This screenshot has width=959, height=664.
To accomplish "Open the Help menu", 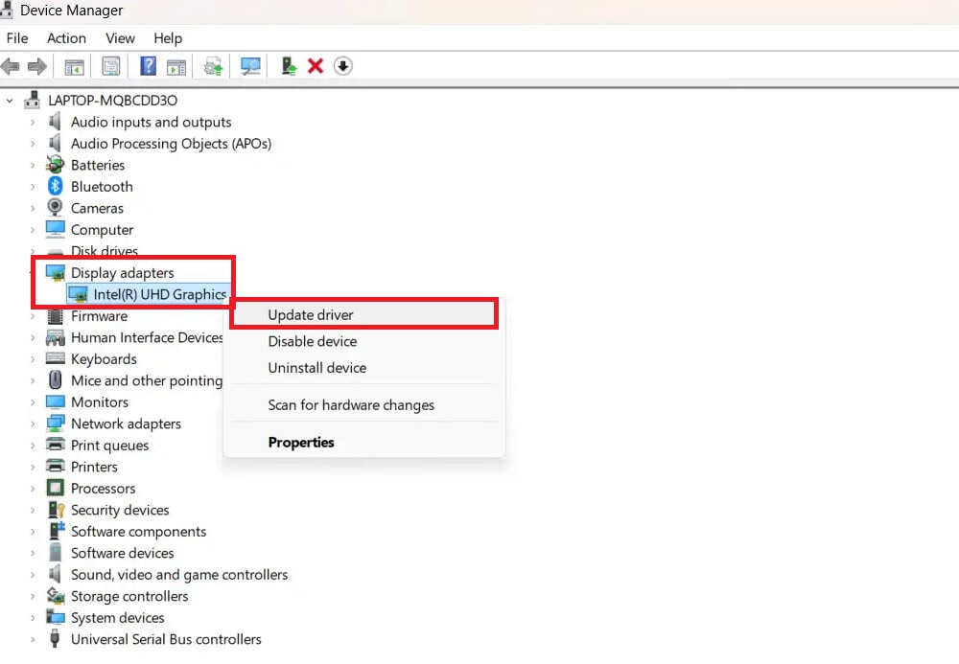I will tap(168, 38).
